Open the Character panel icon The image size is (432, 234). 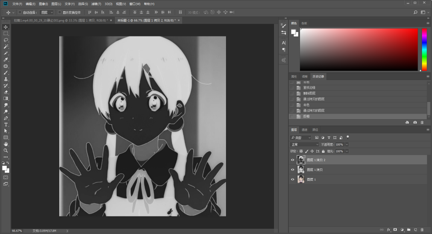pos(284,43)
